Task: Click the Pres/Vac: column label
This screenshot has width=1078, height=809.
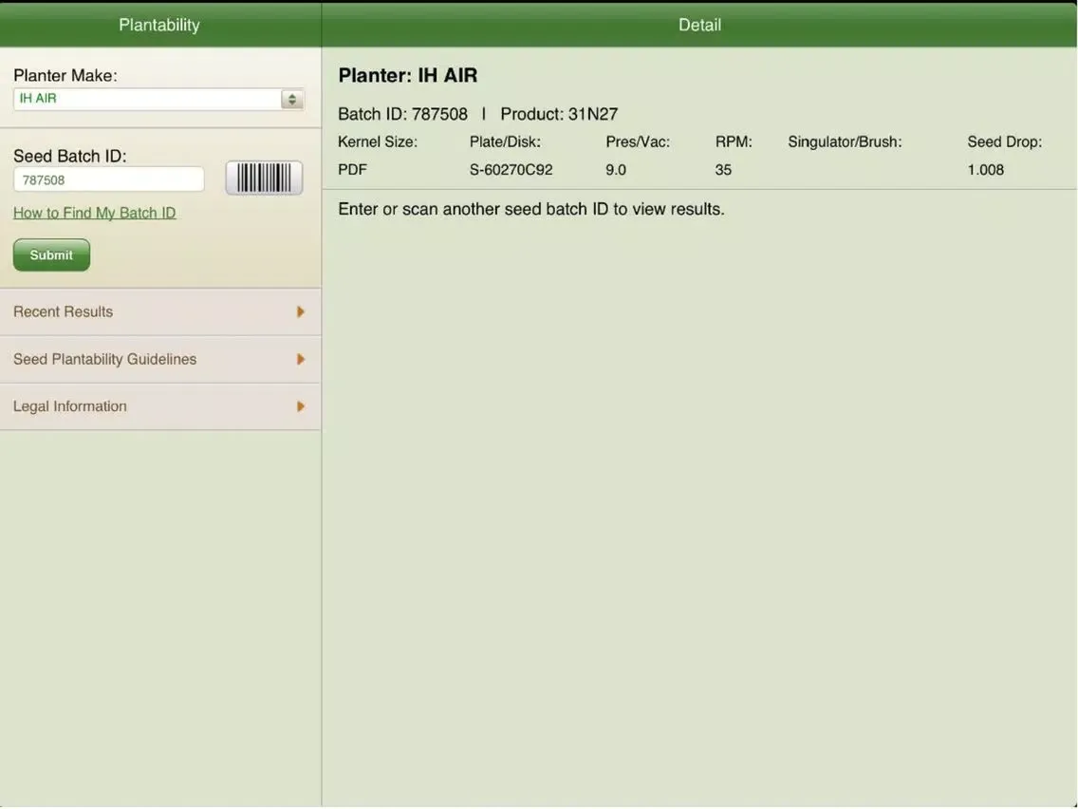Action: [638, 142]
